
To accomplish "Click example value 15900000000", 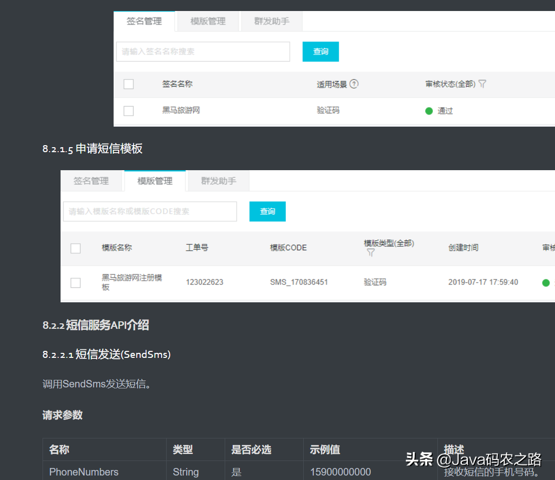I will coord(340,472).
